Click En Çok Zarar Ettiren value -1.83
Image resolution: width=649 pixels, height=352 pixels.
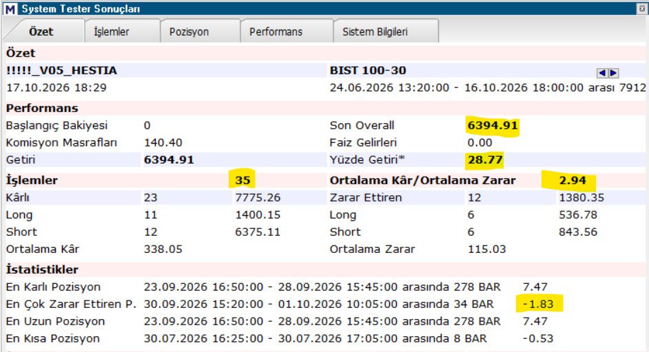pyautogui.click(x=538, y=304)
